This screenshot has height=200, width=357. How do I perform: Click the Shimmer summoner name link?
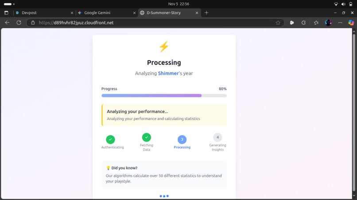168,73
